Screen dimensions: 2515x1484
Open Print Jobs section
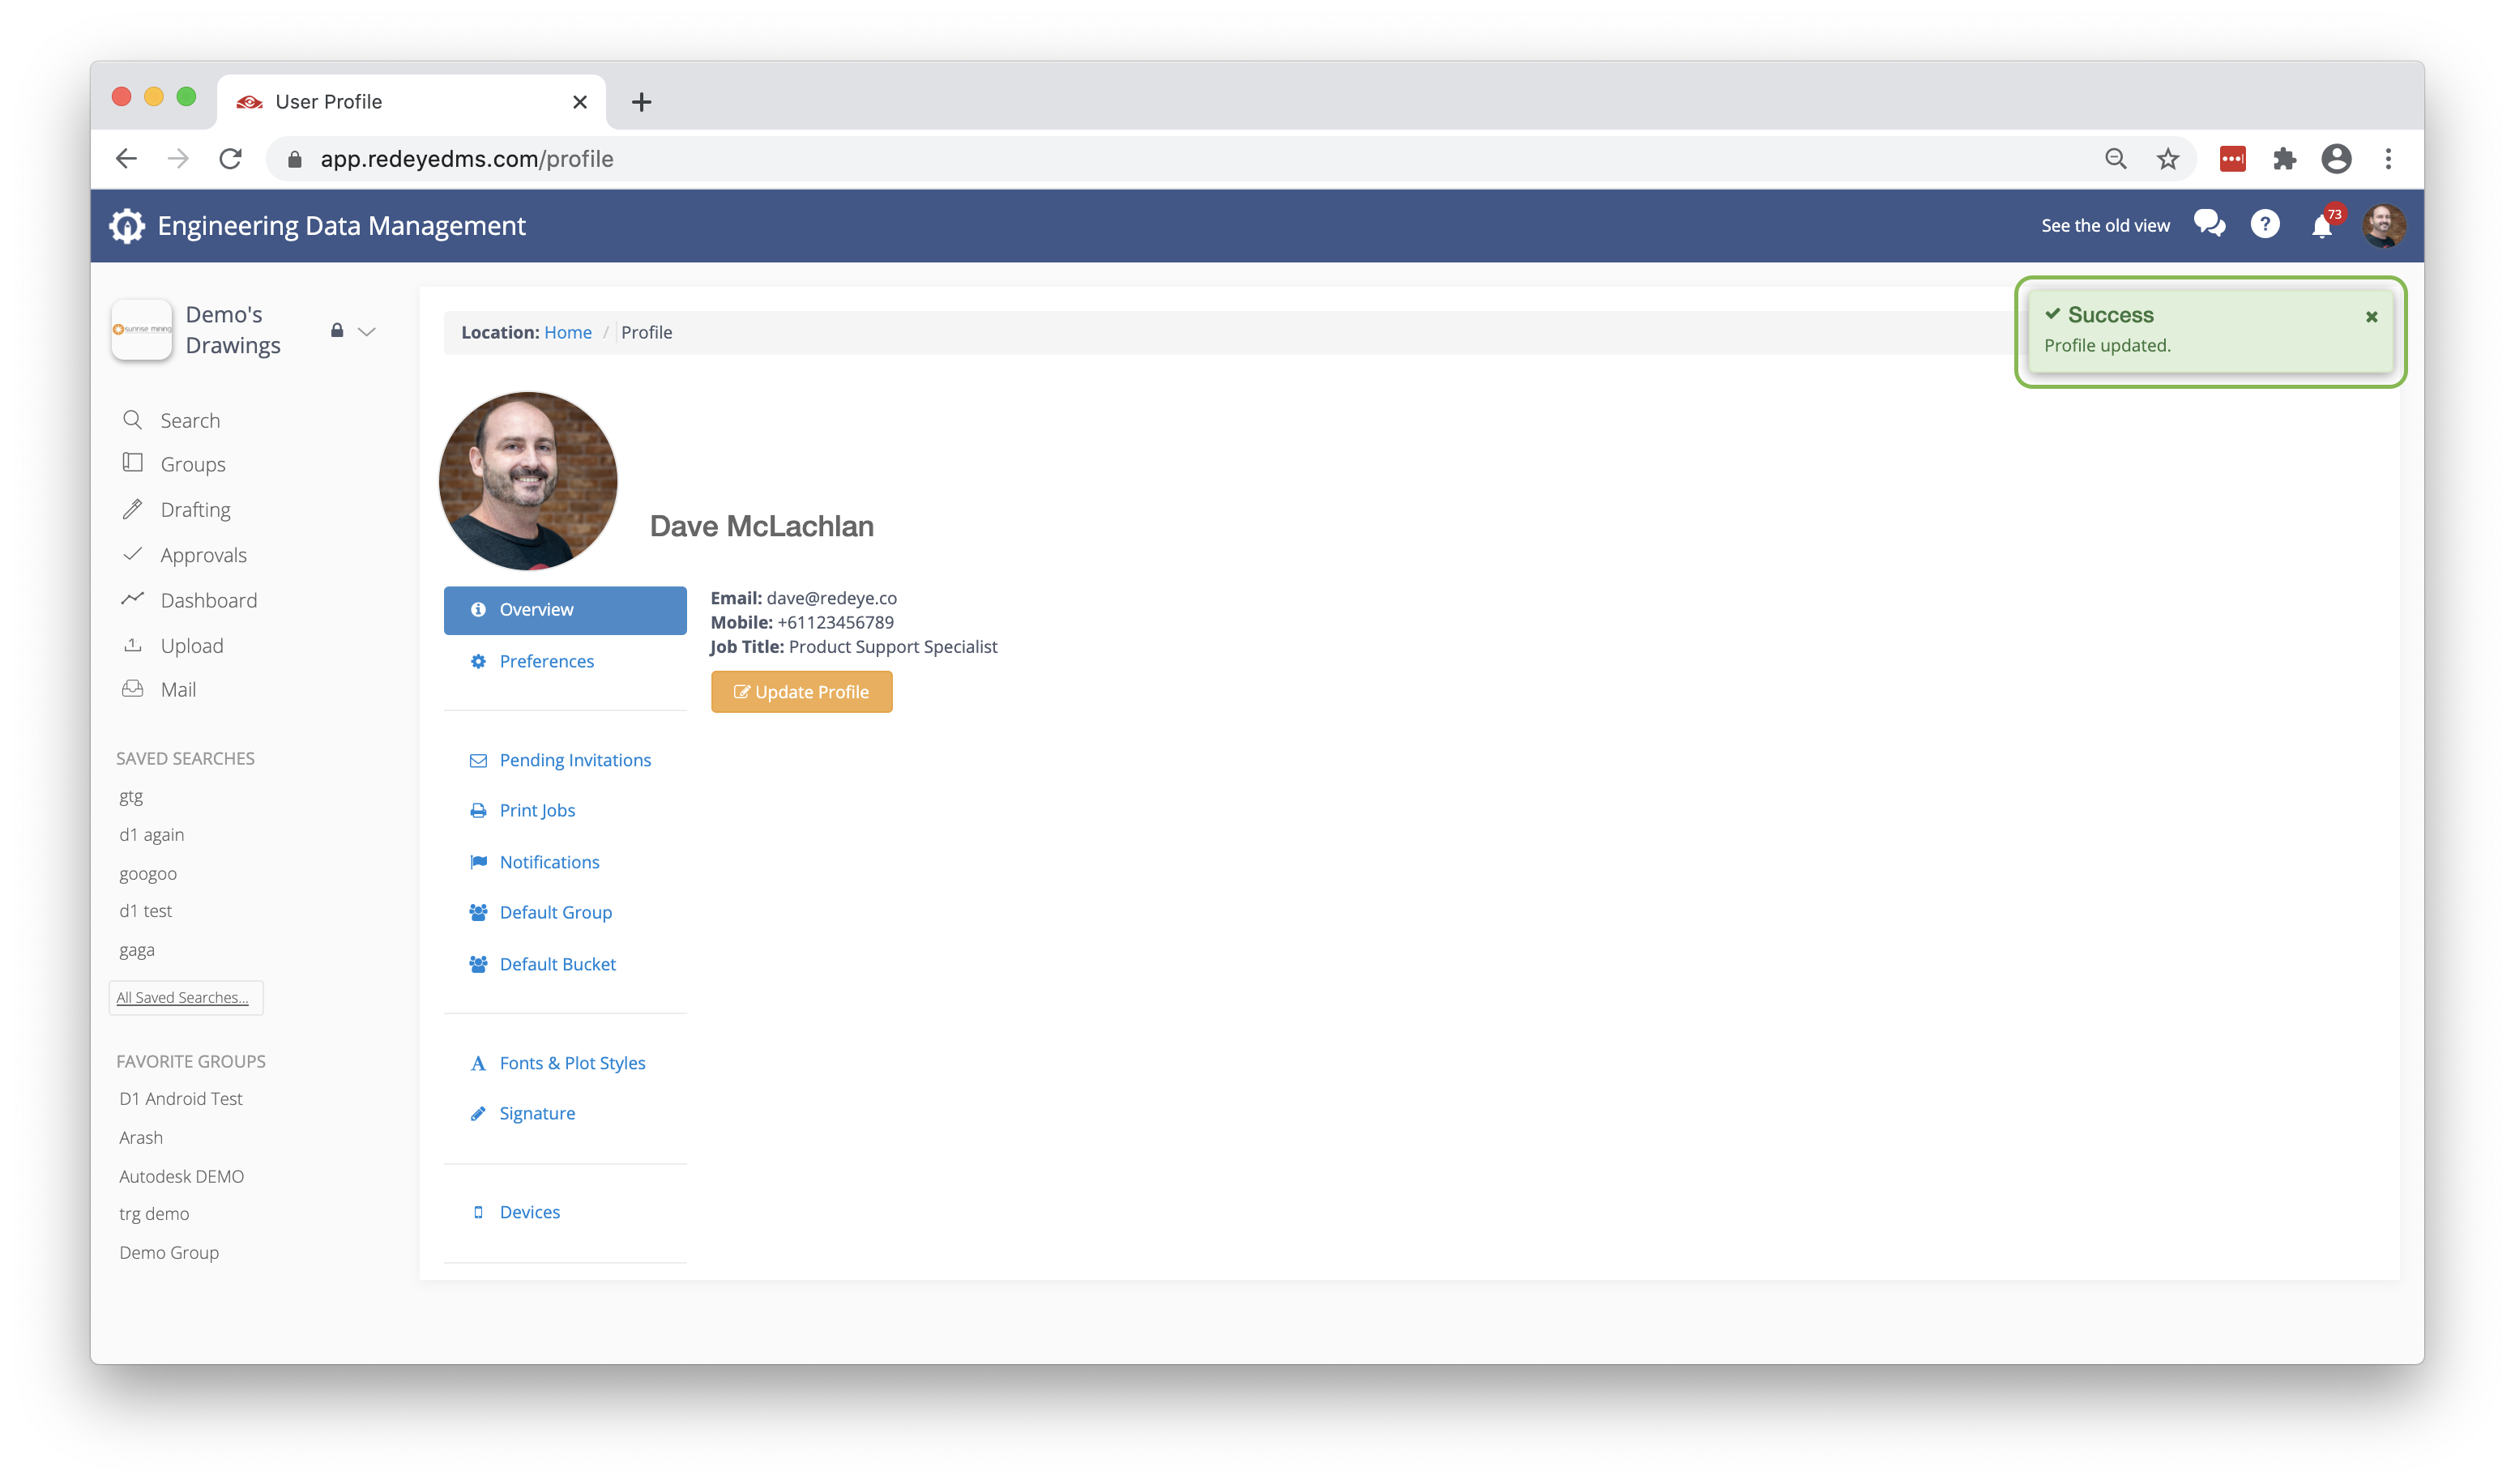point(537,810)
